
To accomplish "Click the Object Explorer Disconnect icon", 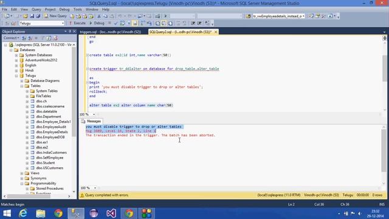I will (30, 38).
